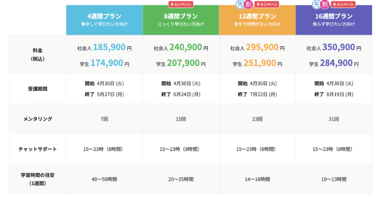Click the キャンペーン badge above 16週間プラン
Image resolution: width=376 pixels, height=198 pixels.
[x=343, y=5]
